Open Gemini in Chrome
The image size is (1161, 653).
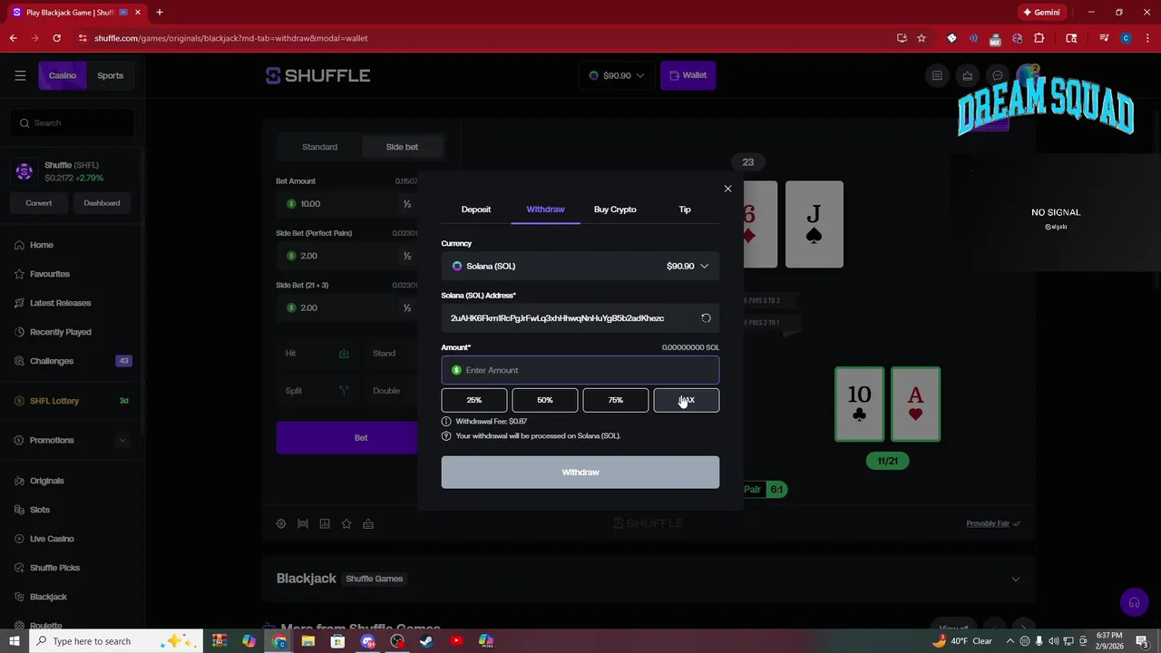pos(1040,12)
